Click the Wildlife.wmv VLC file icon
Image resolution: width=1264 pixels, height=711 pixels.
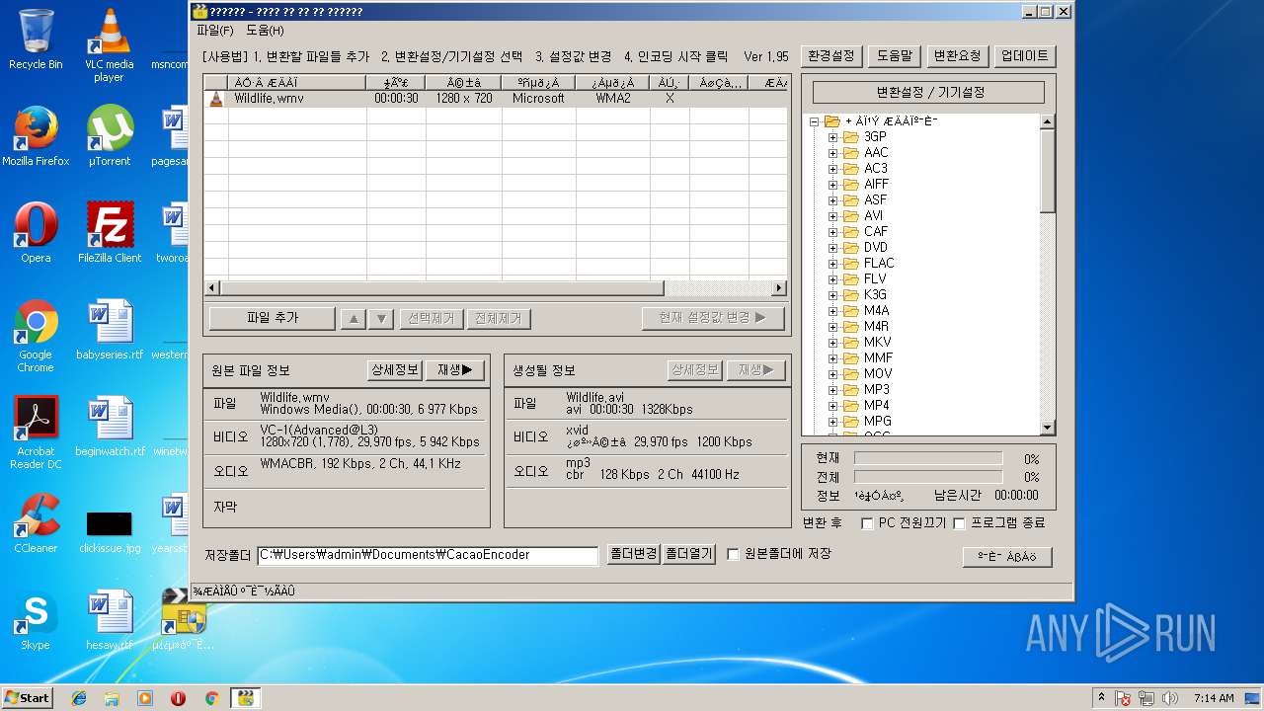pyautogui.click(x=216, y=99)
